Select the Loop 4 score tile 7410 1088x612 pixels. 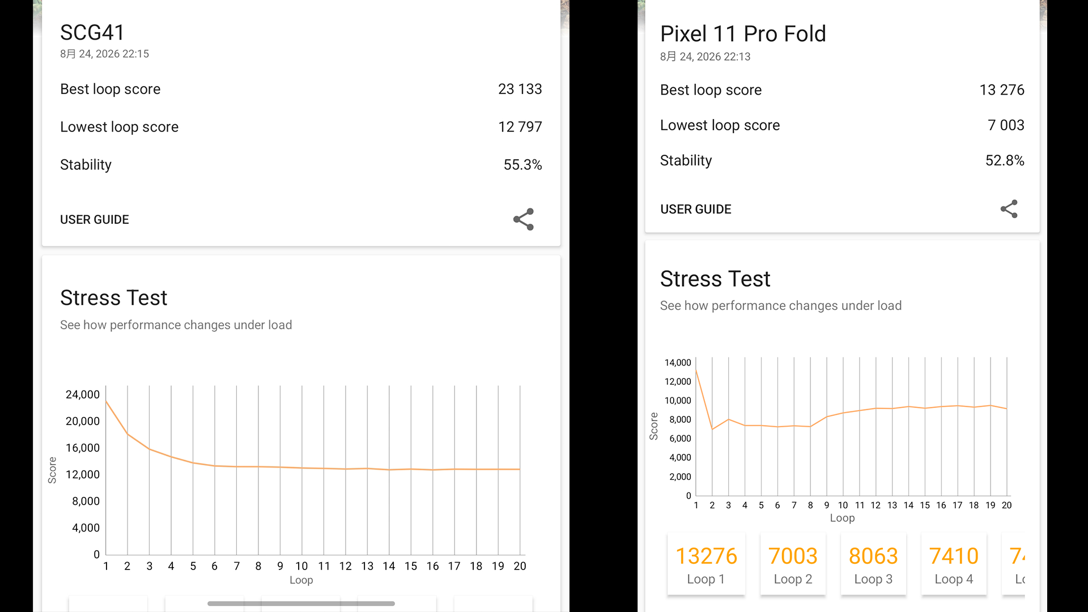pos(954,564)
